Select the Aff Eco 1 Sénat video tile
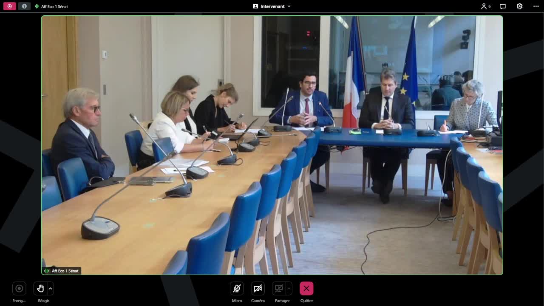This screenshot has width=544, height=306. (x=272, y=145)
